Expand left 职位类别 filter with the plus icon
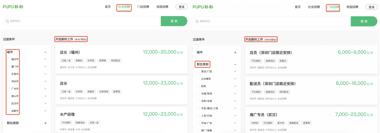380x133 pixels. coord(45,123)
